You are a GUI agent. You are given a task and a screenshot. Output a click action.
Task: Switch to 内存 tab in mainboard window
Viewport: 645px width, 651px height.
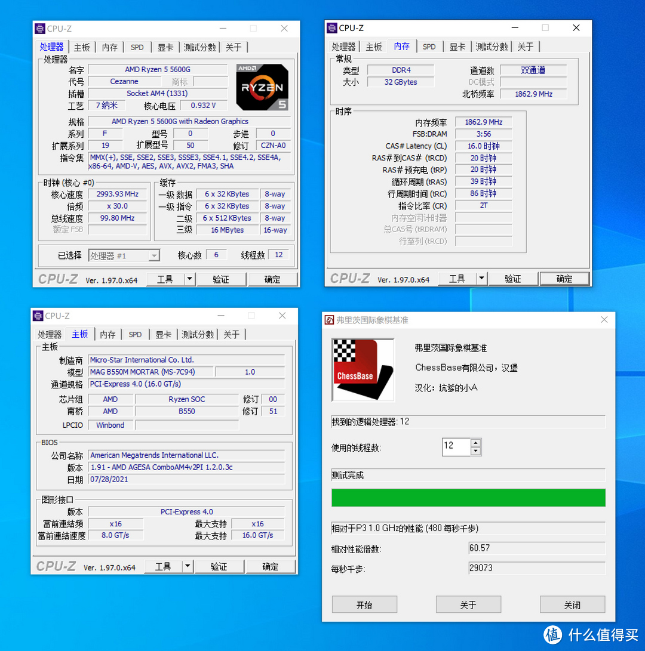pyautogui.click(x=107, y=334)
